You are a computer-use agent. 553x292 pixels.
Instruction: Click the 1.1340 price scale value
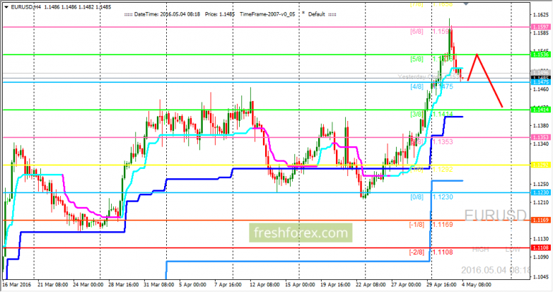[x=541, y=144]
